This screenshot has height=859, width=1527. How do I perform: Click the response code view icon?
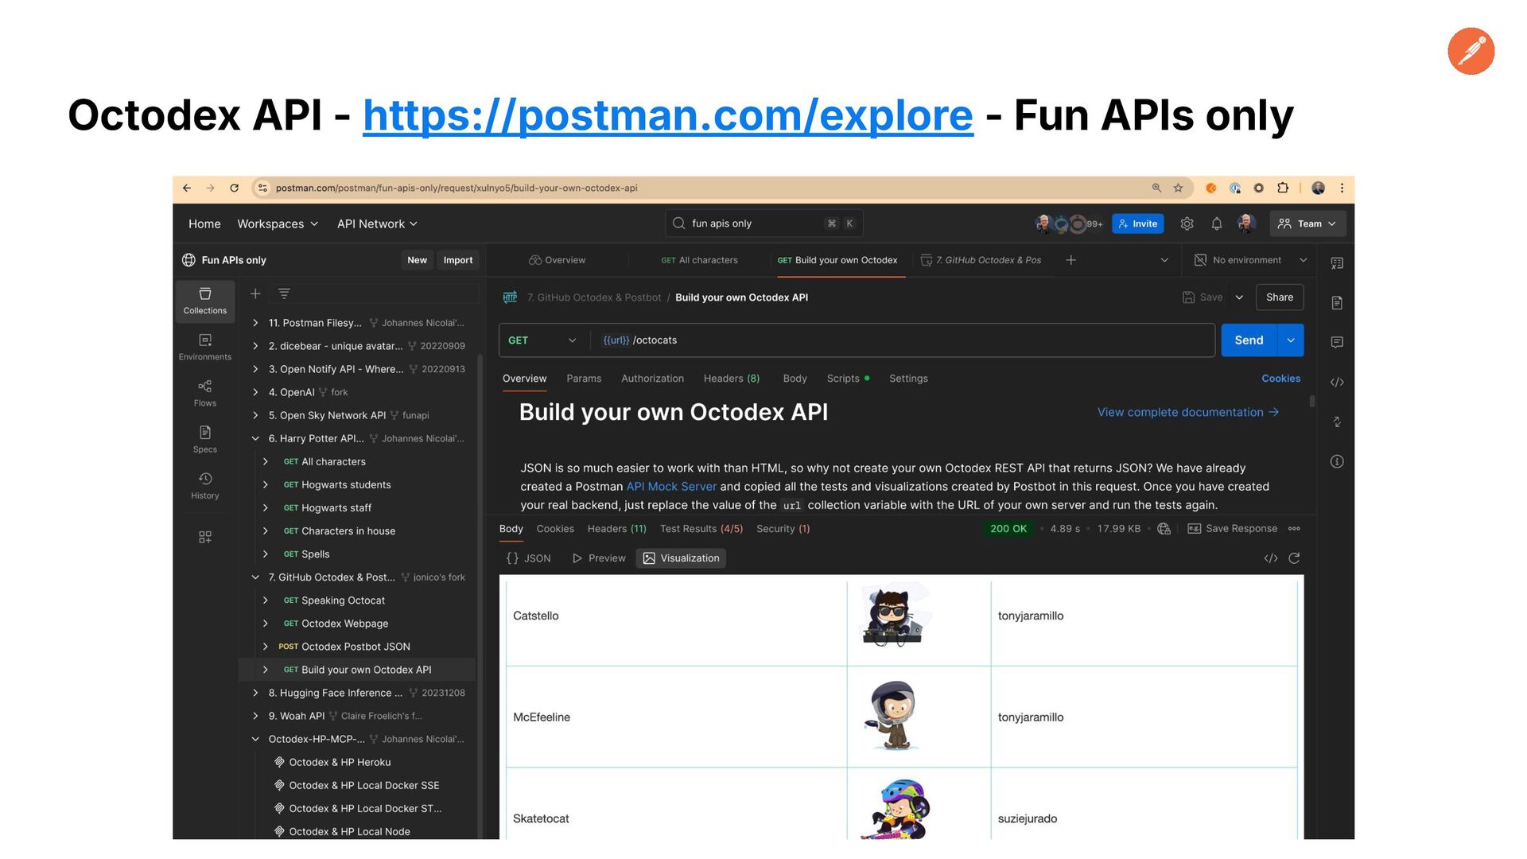coord(1271,558)
